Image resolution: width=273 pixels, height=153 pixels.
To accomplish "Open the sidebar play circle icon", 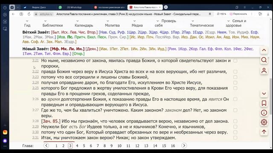I will tap(5, 15).
